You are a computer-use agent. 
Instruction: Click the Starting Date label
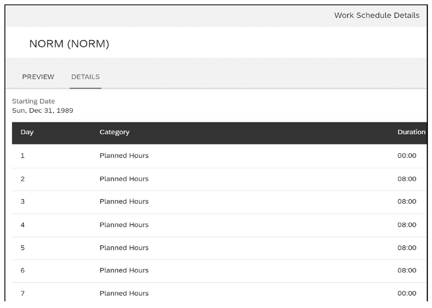[x=34, y=101]
